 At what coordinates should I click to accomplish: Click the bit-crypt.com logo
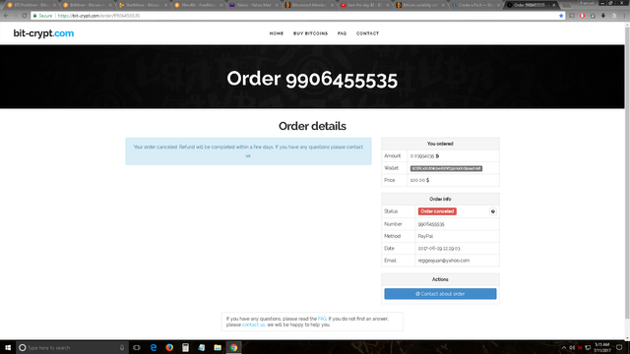click(43, 33)
